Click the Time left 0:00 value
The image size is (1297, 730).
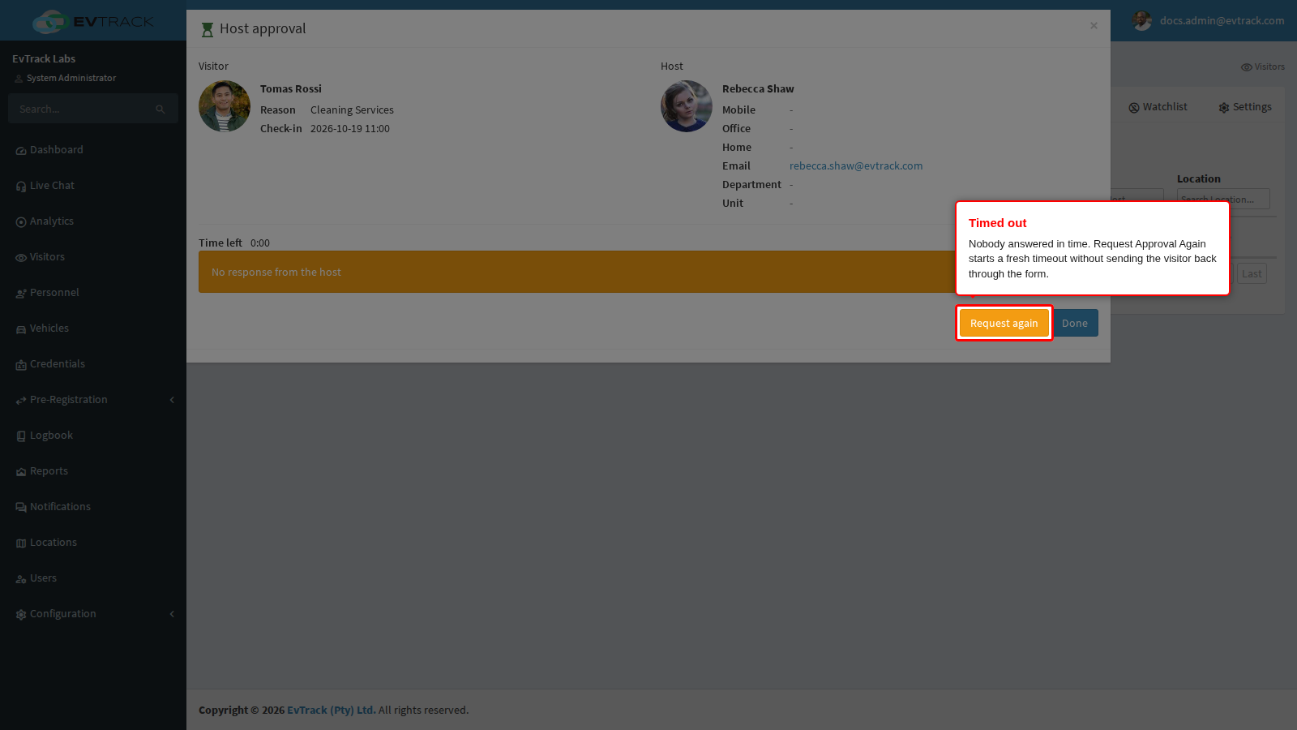[x=260, y=243]
